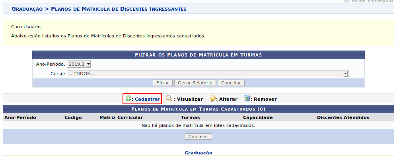
Task: Click the 'Curso:' field label
Action: point(58,74)
